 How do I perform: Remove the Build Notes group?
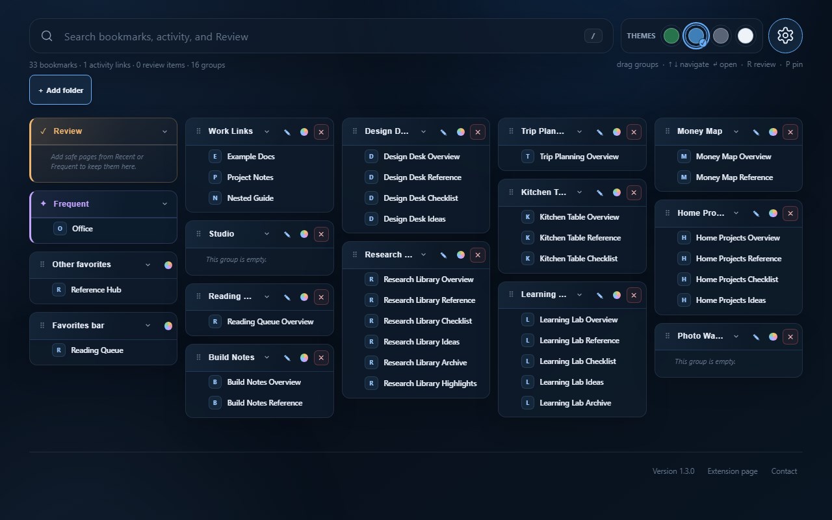click(x=321, y=357)
